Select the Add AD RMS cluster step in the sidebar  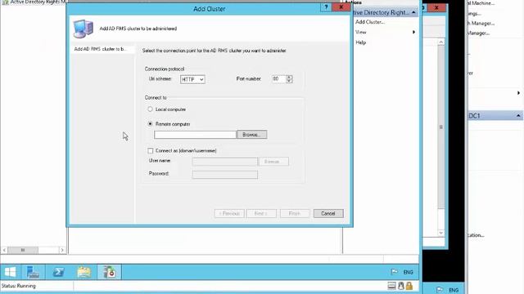click(101, 49)
